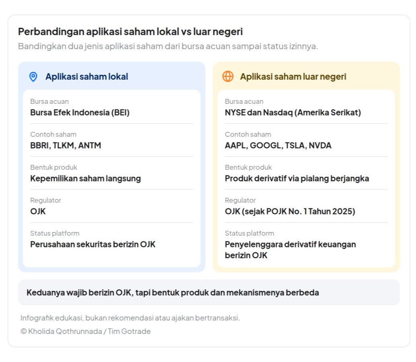This screenshot has width=416, height=362.
Task: Select 'Produk derivatif via pialang berjangka' text
Action: (297, 179)
